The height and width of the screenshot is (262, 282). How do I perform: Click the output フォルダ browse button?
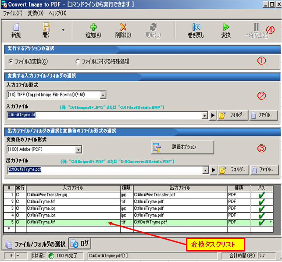(233, 170)
